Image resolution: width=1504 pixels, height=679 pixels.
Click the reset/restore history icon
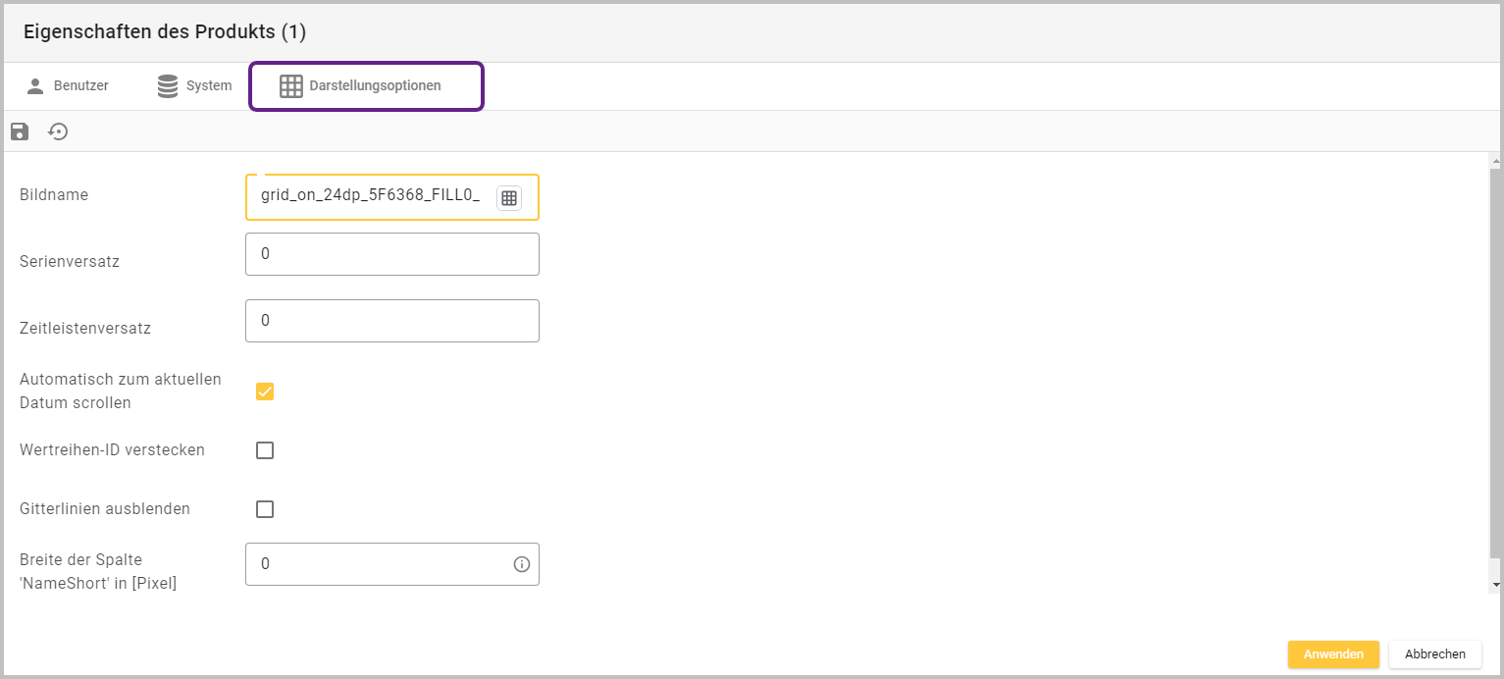click(59, 131)
